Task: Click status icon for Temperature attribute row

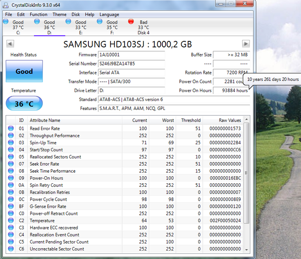Action: [x=11, y=220]
